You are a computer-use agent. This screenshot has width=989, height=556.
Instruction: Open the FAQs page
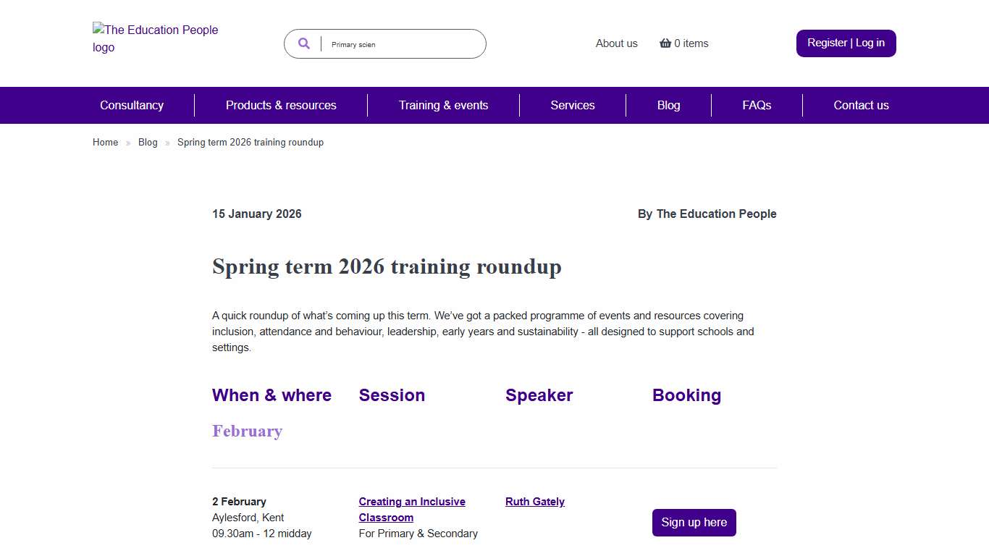(757, 105)
